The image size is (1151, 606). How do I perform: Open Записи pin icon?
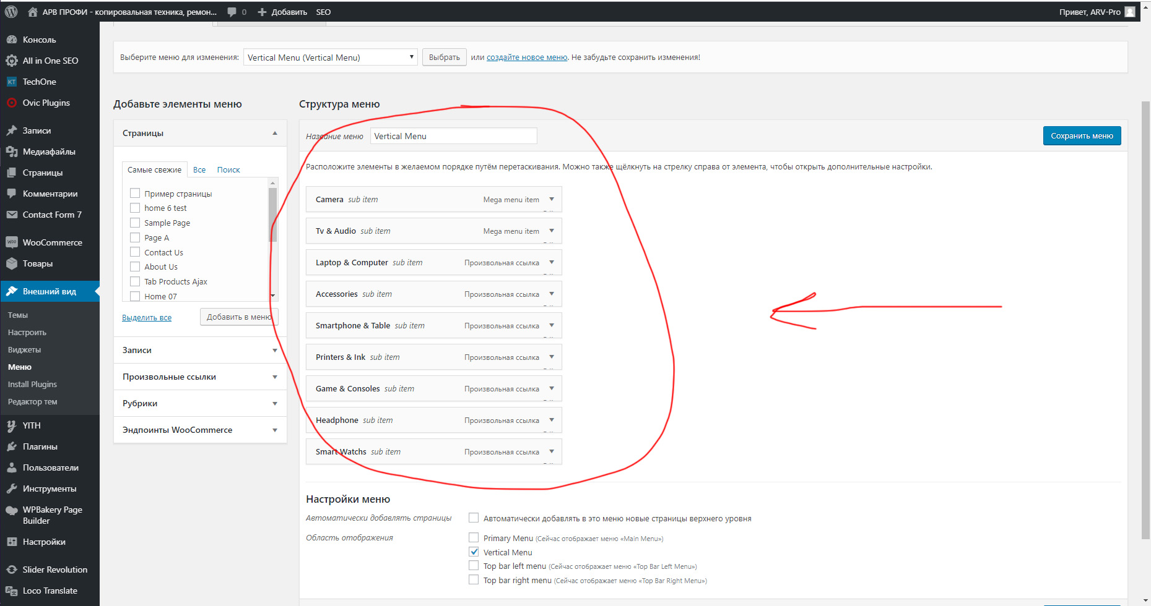(x=12, y=130)
